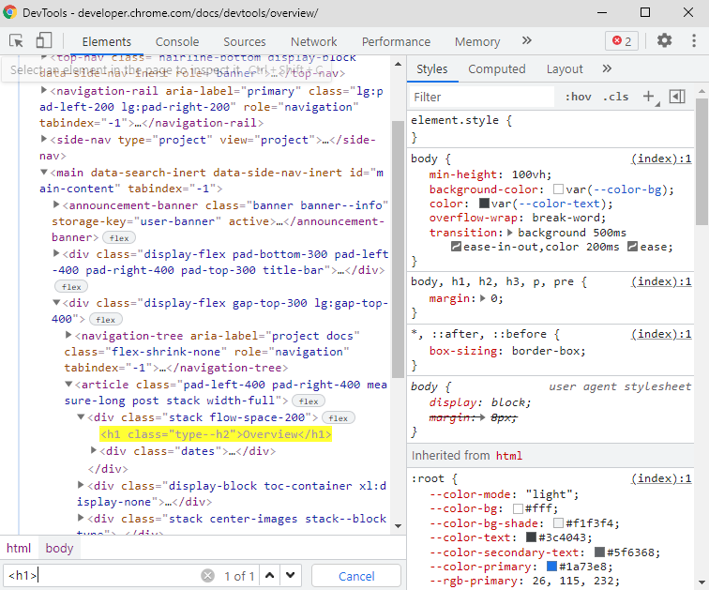Open the Computed styles tab
Screen dimensions: 709x590
496,68
